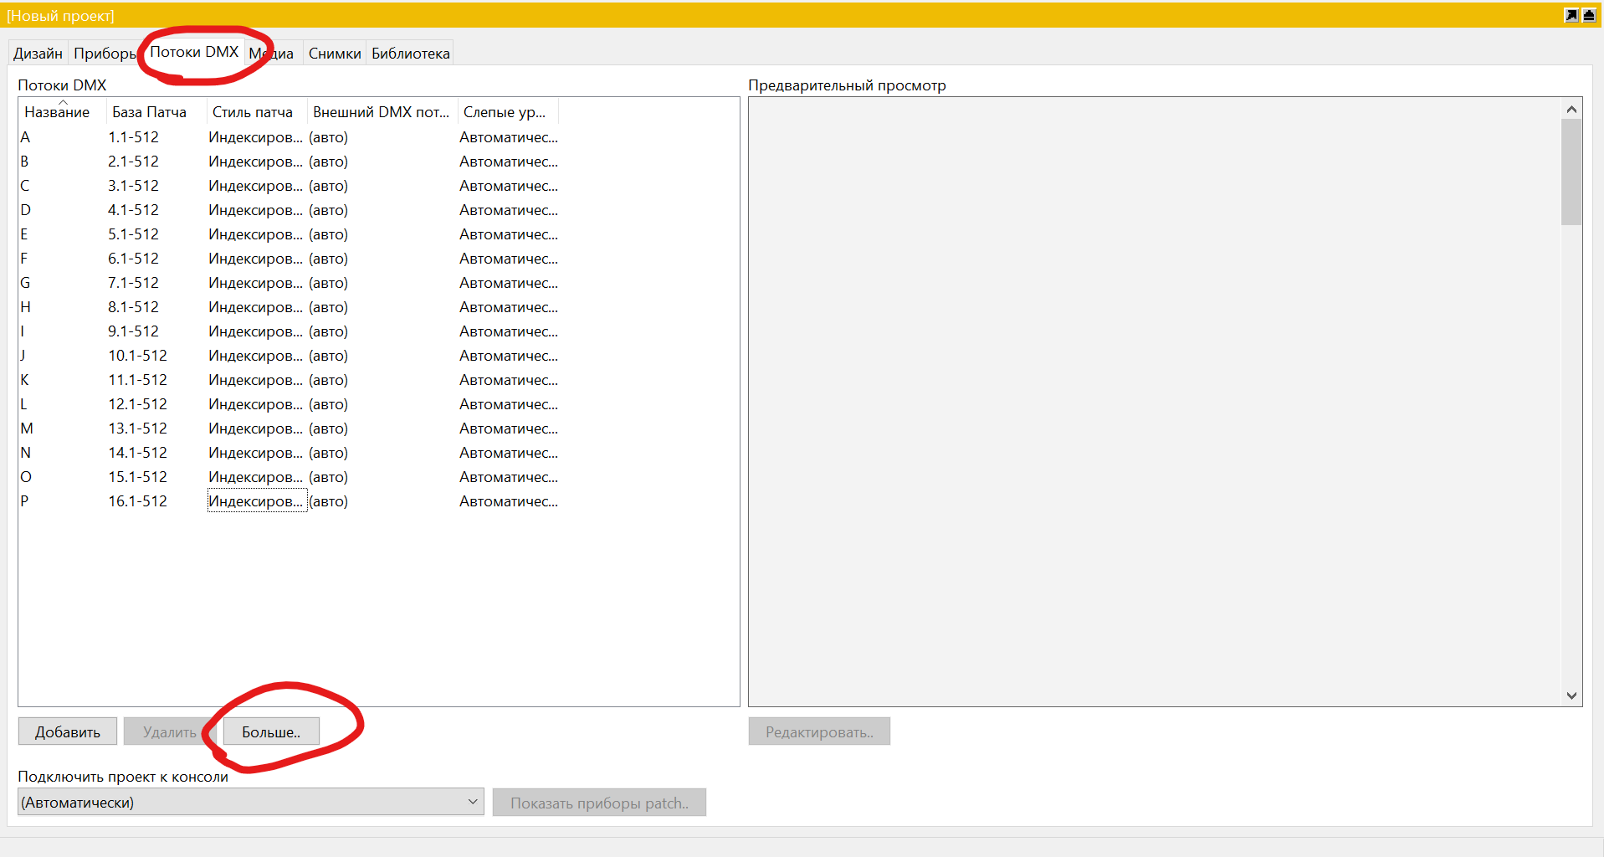1604x857 pixels.
Task: Click Автоматичес... cell in row H
Action: pos(508,307)
